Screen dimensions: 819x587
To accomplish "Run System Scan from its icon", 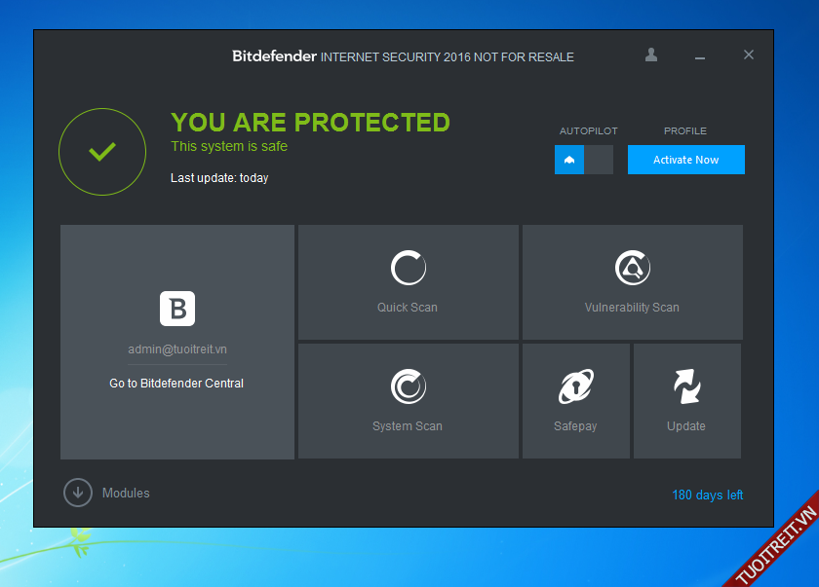I will point(408,386).
